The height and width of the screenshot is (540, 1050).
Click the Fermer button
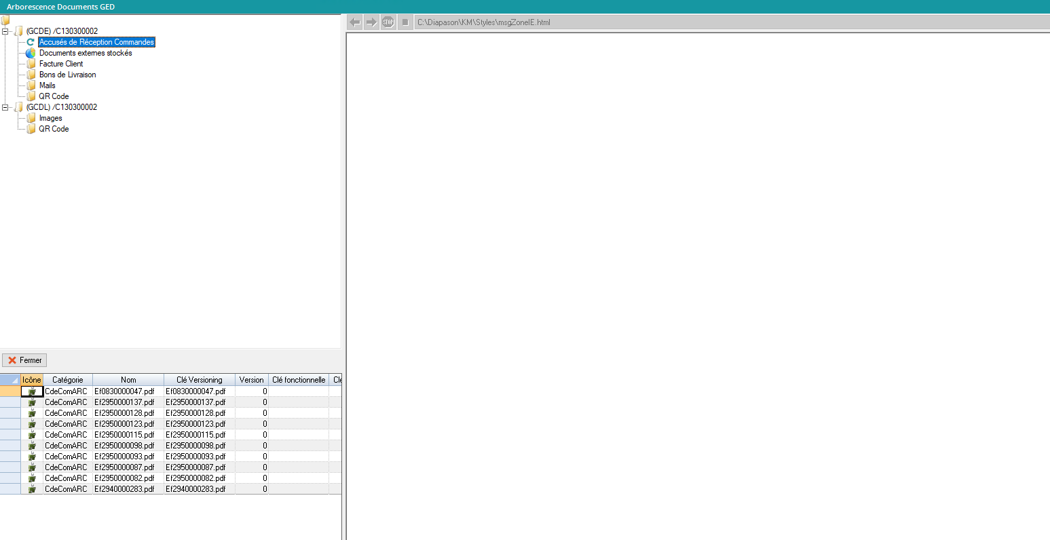pyautogui.click(x=25, y=360)
